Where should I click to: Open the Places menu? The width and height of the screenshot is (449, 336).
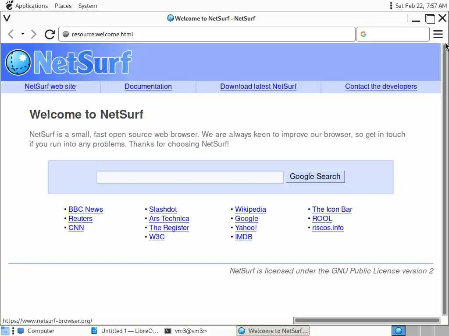coord(63,6)
